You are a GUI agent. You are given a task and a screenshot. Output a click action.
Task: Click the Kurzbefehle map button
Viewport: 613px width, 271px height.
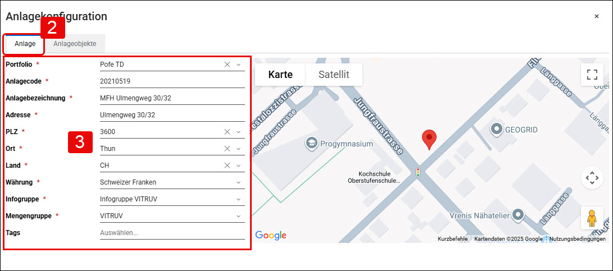pyautogui.click(x=452, y=238)
